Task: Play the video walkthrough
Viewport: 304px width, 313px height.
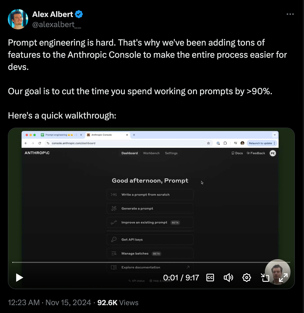Action: click(x=19, y=278)
